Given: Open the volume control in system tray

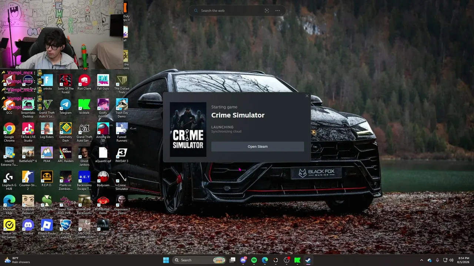Looking at the screenshot, I should pos(451,260).
